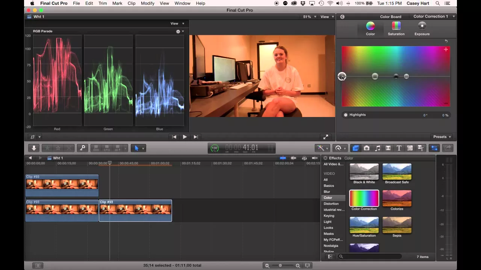
Task: Select the Color Correction effect
Action: pos(364,201)
